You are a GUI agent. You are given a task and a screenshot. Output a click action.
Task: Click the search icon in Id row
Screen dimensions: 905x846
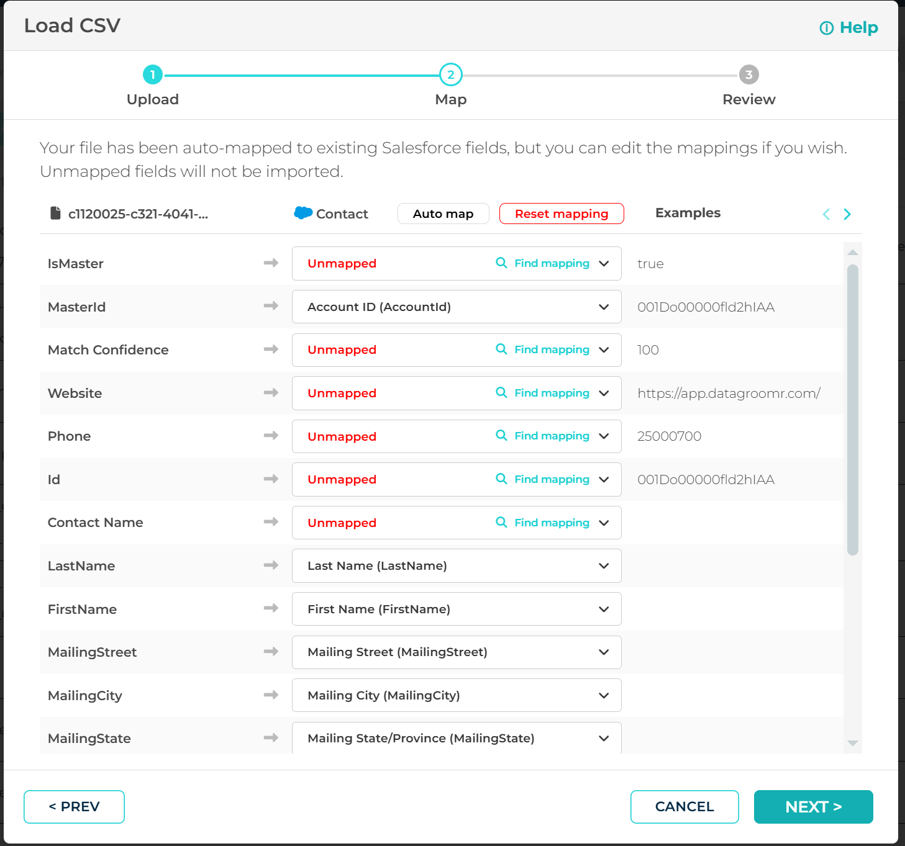tap(501, 479)
